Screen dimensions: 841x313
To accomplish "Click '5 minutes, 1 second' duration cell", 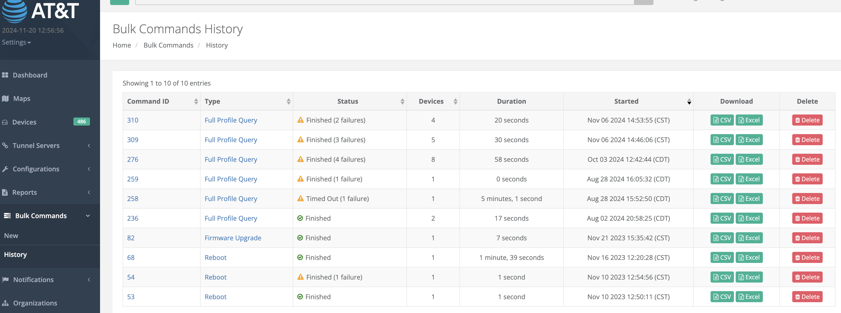I will tap(511, 199).
